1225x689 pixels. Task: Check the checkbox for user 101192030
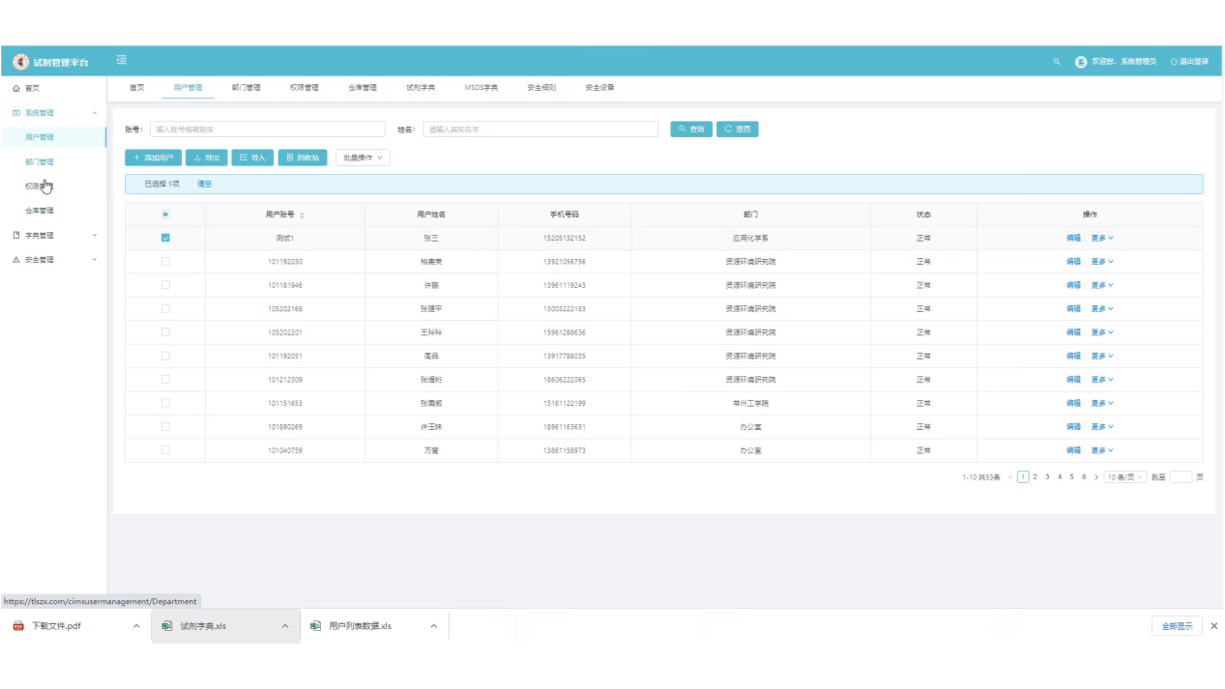165,262
